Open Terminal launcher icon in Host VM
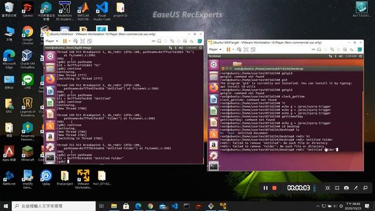Screen dimensions: 375x211 click(x=50, y=158)
